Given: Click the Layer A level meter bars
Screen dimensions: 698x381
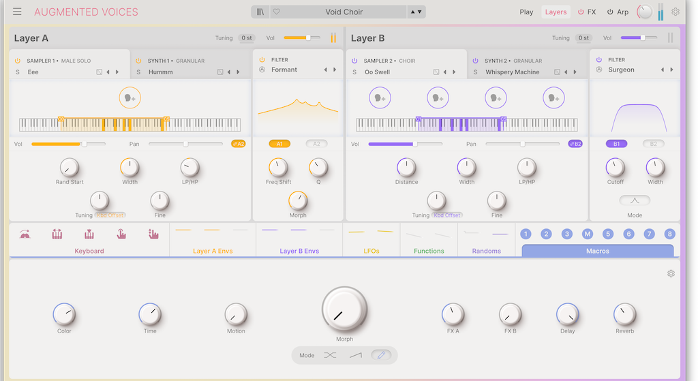Looking at the screenshot, I should [x=333, y=38].
